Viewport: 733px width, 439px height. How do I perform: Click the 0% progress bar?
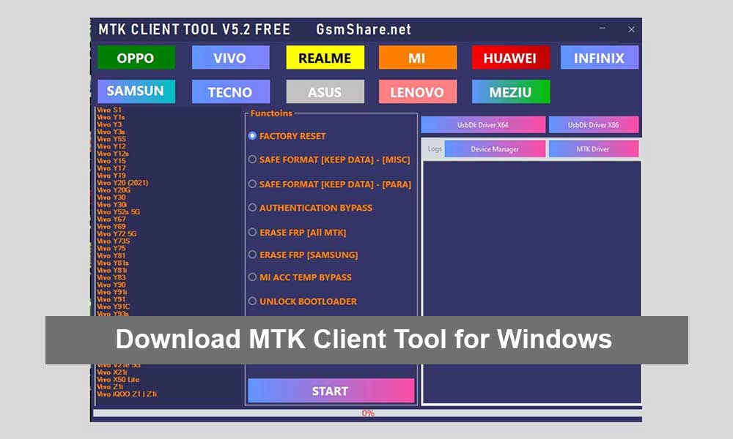367,413
